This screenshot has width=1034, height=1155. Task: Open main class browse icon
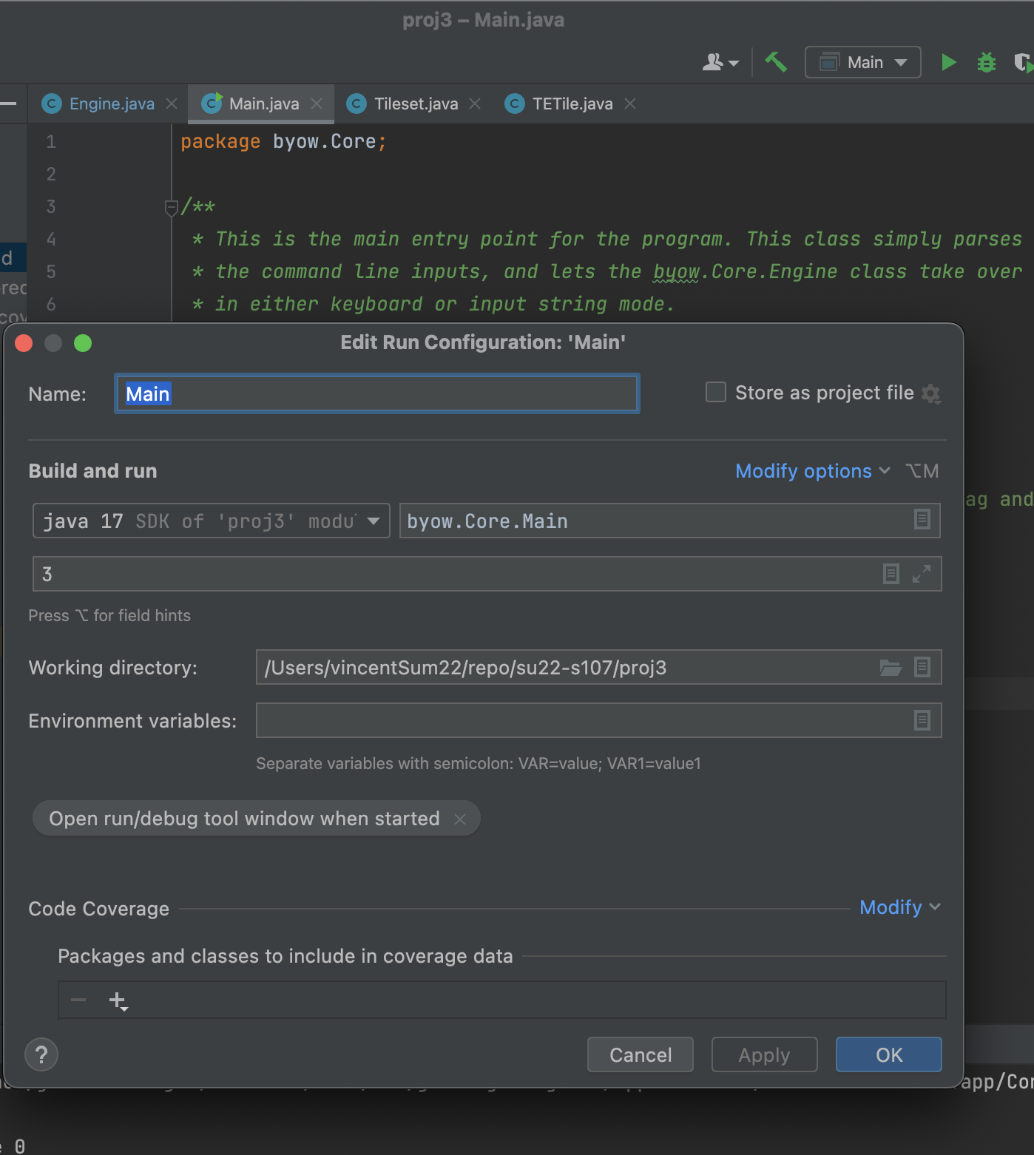click(x=922, y=520)
